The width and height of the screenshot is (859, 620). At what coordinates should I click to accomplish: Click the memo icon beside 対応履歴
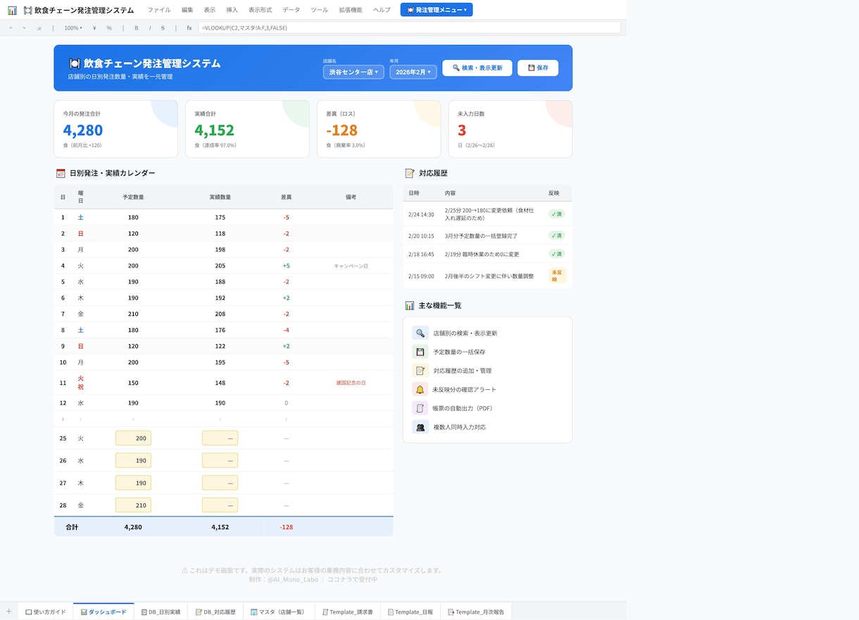click(410, 173)
